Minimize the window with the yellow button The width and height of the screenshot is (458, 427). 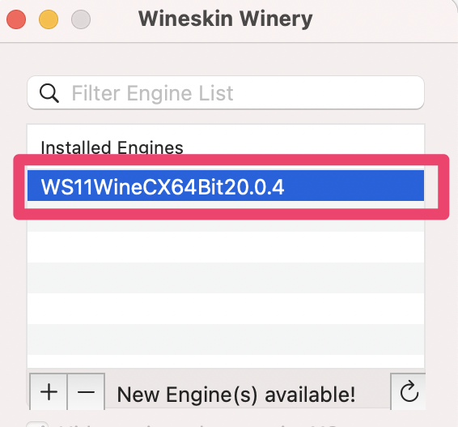click(x=49, y=19)
